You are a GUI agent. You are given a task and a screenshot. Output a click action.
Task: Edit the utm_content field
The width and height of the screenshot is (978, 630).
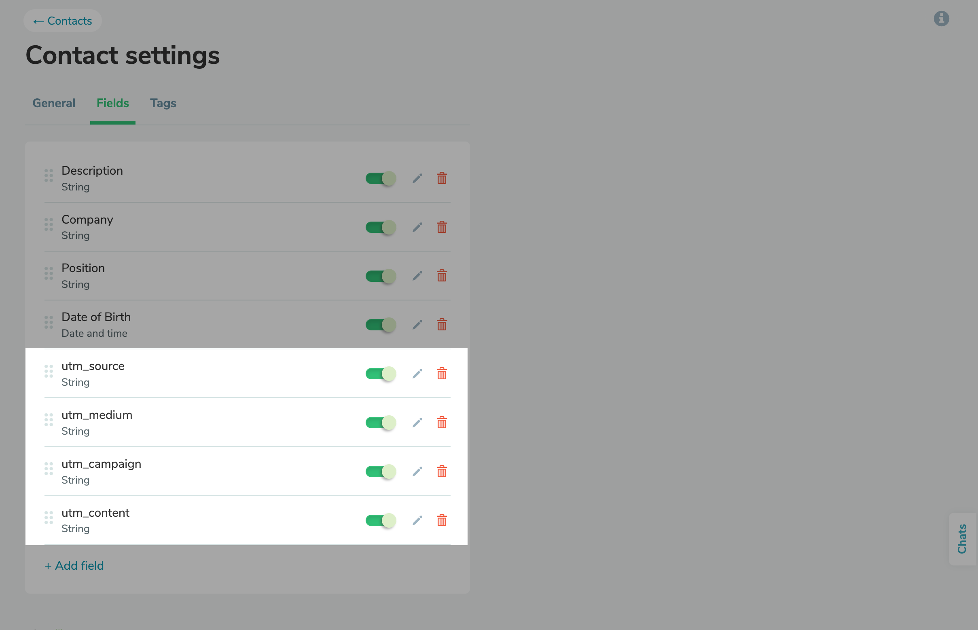(x=417, y=520)
